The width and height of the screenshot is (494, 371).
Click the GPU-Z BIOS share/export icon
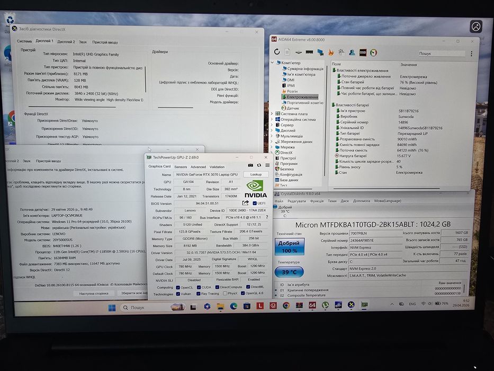246,203
